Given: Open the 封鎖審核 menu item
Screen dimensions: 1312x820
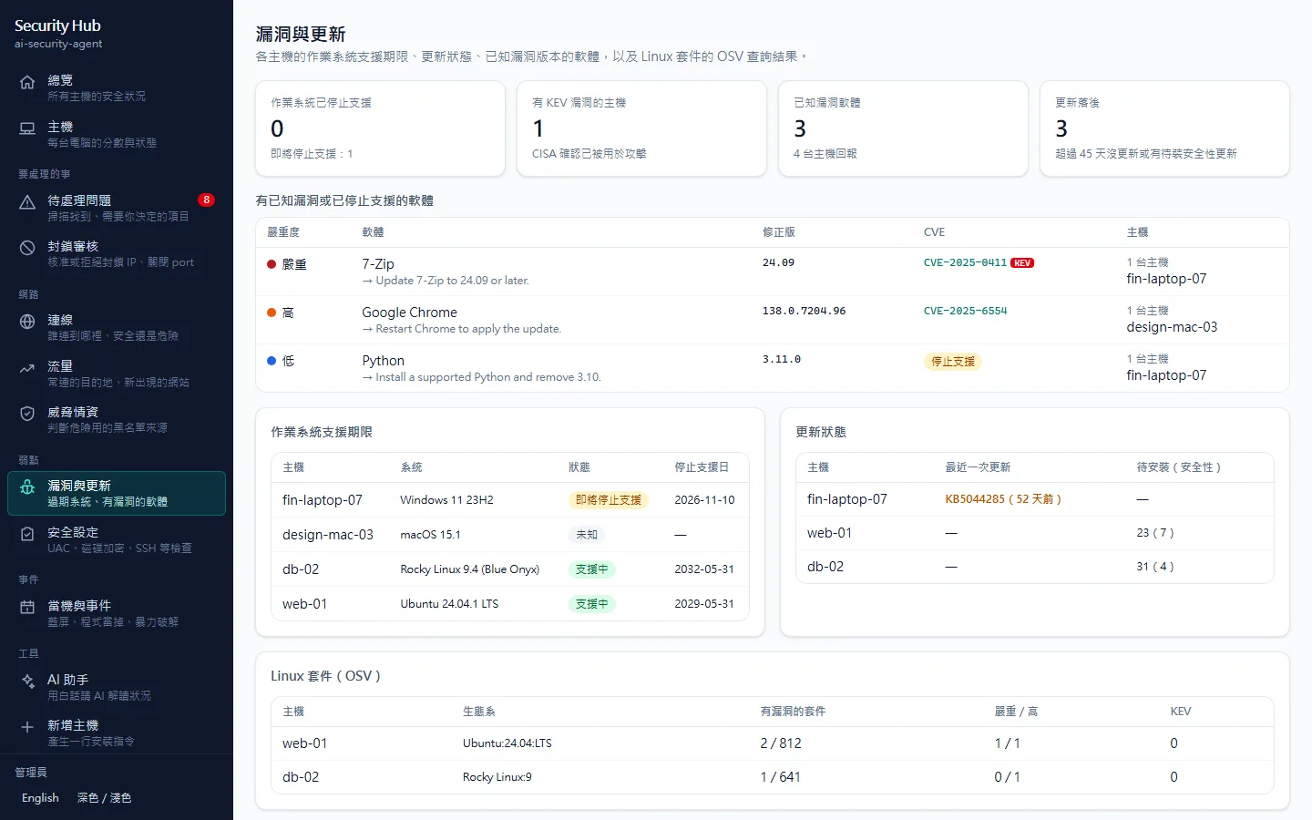Looking at the screenshot, I should coord(117,253).
